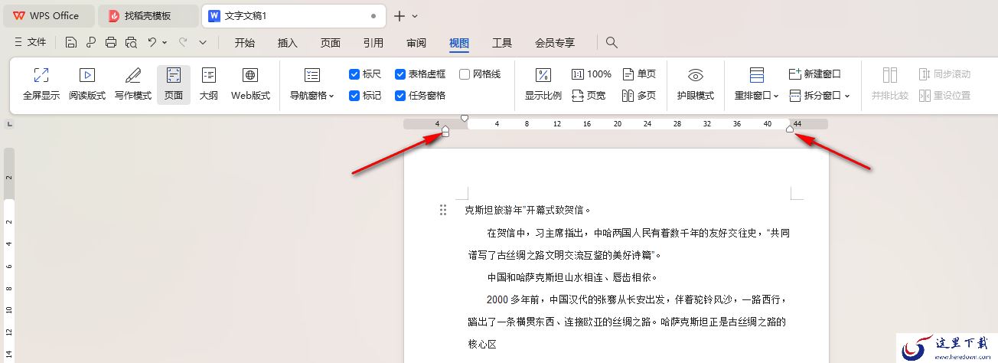
Task: Click the text 核心区
Action: point(482,345)
